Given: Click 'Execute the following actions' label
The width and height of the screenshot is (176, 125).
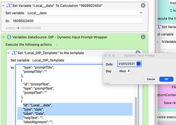Looking at the screenshot, I should (29, 44).
